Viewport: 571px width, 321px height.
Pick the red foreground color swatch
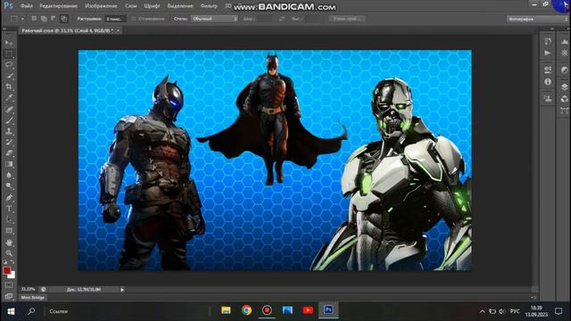[x=6, y=270]
